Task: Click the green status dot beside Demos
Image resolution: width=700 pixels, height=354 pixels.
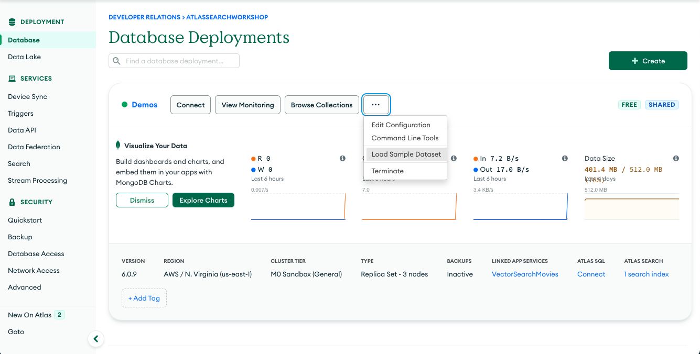Action: pyautogui.click(x=125, y=105)
